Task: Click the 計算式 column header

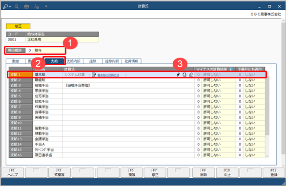Action: (128, 69)
